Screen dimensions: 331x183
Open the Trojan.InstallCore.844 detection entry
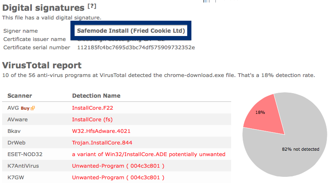pos(102,143)
